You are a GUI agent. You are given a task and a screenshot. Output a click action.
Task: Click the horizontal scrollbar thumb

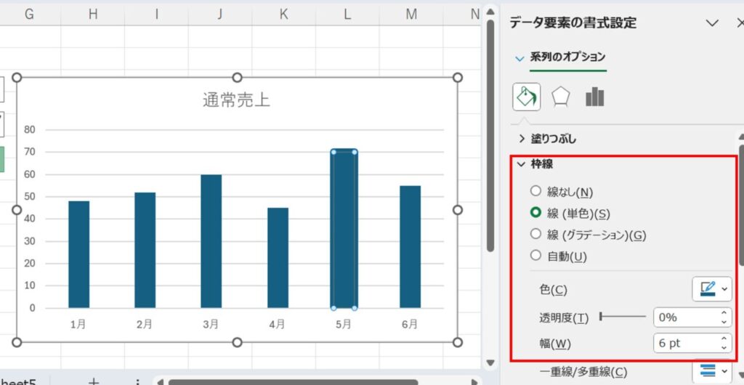(x=294, y=382)
